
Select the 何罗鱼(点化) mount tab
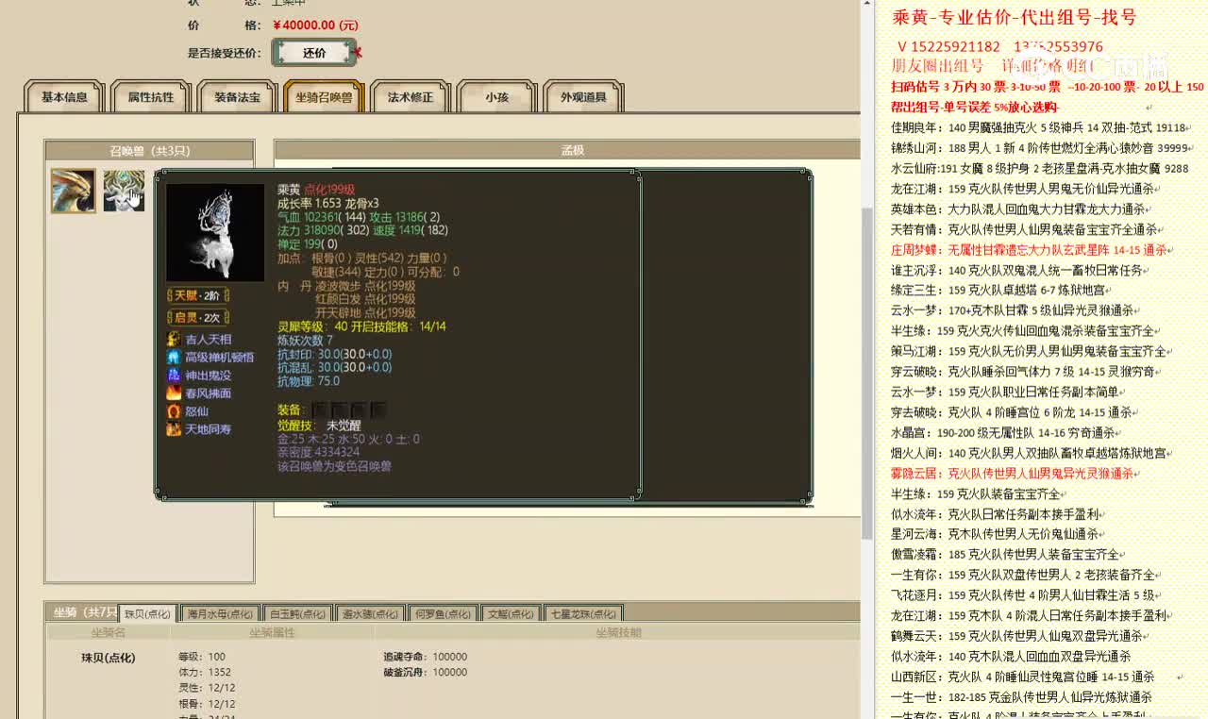click(443, 613)
